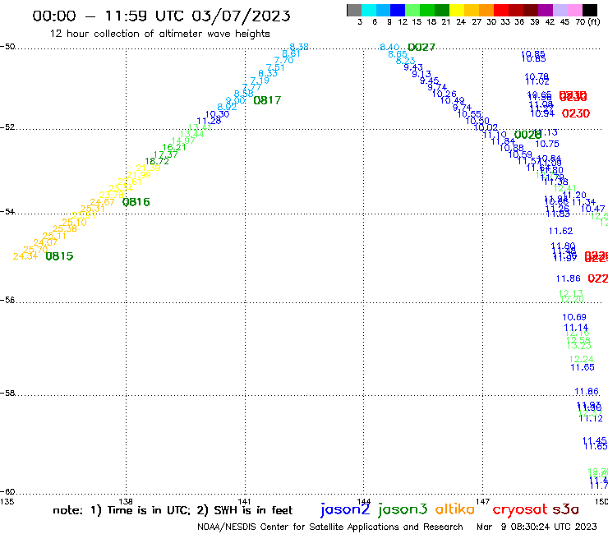Click the latitude axis label "-58"
Image resolution: width=608 pixels, height=534 pixels.
[x=7, y=394]
